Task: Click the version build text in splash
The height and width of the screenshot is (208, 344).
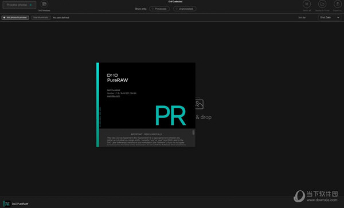Action: pyautogui.click(x=122, y=93)
